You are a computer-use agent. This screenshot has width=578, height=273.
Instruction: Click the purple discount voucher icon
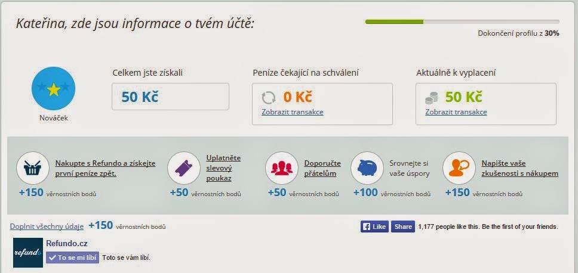183,168
